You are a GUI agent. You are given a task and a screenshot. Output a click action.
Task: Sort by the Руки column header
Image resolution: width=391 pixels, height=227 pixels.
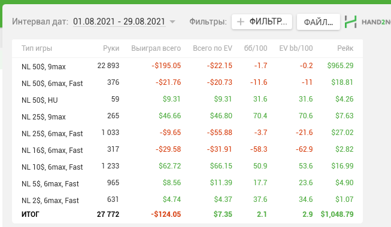(111, 48)
